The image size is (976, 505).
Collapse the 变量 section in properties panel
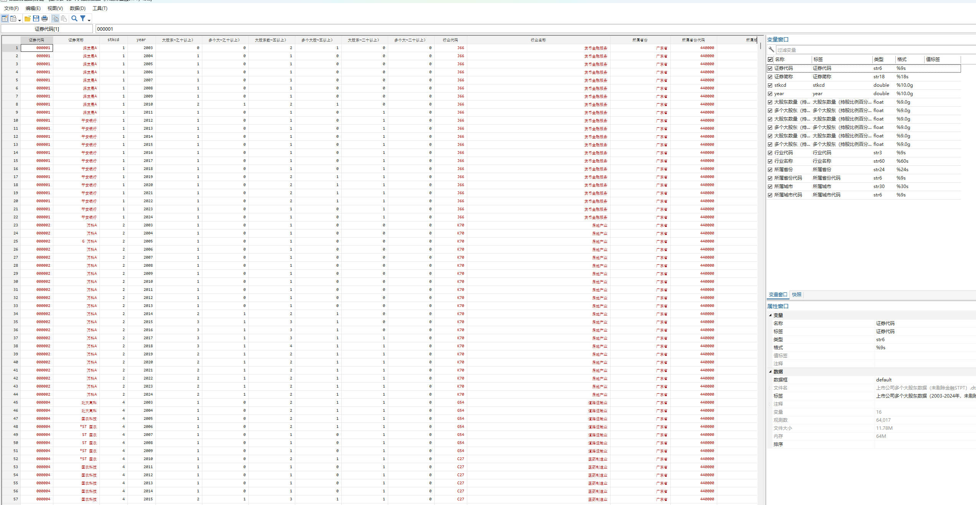(x=770, y=315)
